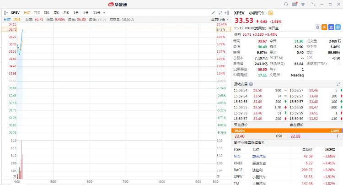343x185 pixels.
Task: Toggle the left sidebar panel icon
Action: pyautogui.click(x=6, y=12)
